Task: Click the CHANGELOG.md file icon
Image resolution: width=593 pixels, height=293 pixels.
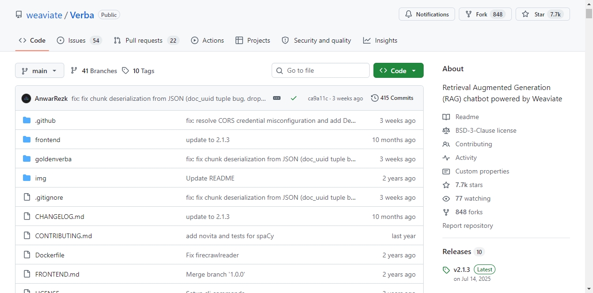Action: (27, 217)
